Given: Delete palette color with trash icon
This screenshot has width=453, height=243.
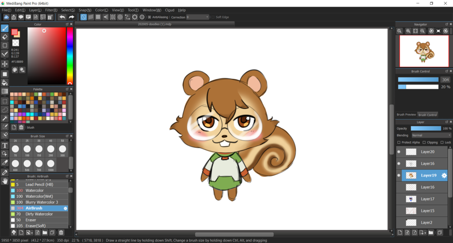Looking at the screenshot, I should pyautogui.click(x=21, y=127).
